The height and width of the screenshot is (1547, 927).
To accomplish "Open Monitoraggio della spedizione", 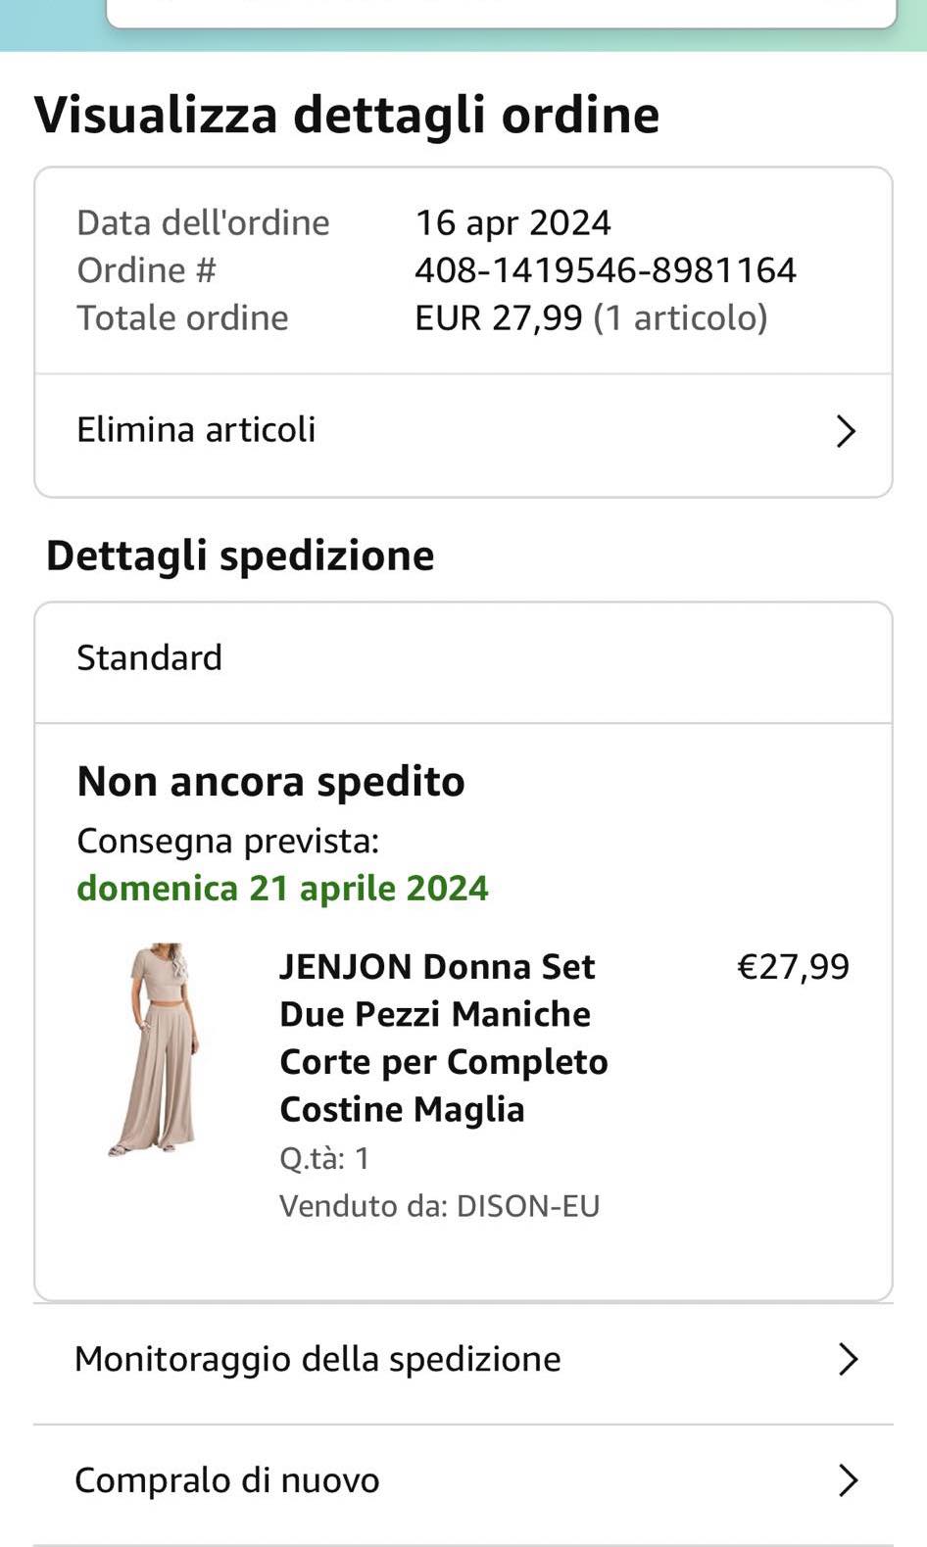I will (x=317, y=1360).
